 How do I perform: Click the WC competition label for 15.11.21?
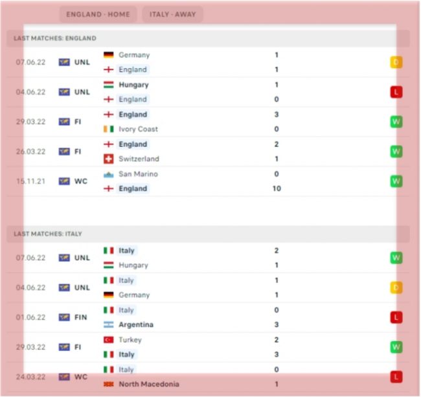pyautogui.click(x=80, y=181)
